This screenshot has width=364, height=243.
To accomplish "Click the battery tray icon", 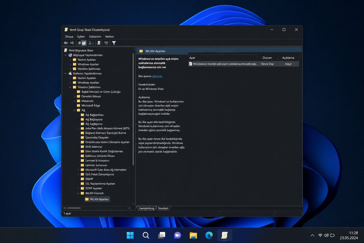I will (332, 235).
